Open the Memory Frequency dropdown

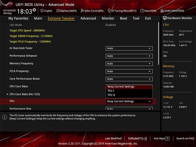pos(129,64)
